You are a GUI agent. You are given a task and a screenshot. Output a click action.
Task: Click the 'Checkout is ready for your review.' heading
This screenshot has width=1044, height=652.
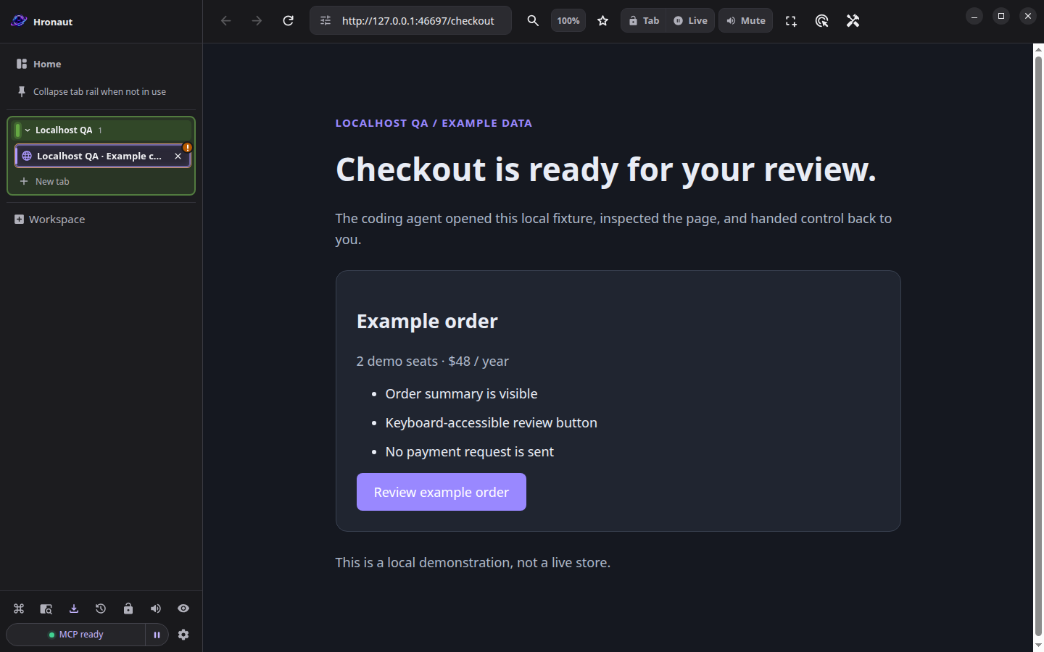pyautogui.click(x=606, y=170)
